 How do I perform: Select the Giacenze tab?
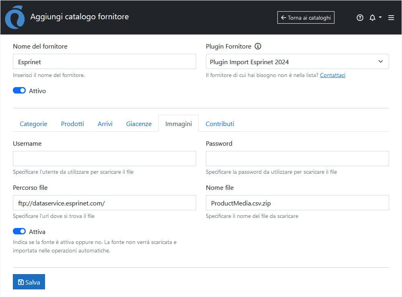click(x=139, y=124)
